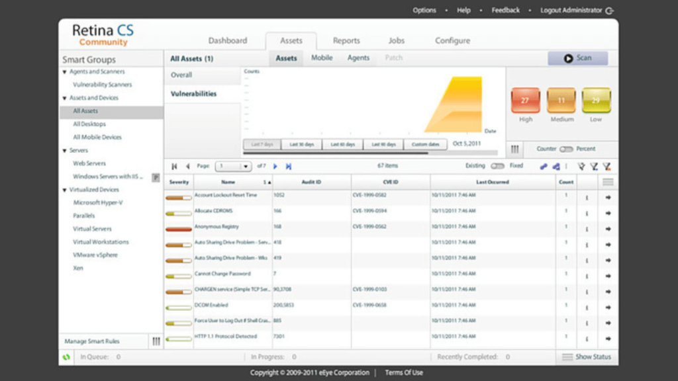This screenshot has height=381, width=678.
Task: Click the Last 60 days button
Action: click(x=342, y=144)
